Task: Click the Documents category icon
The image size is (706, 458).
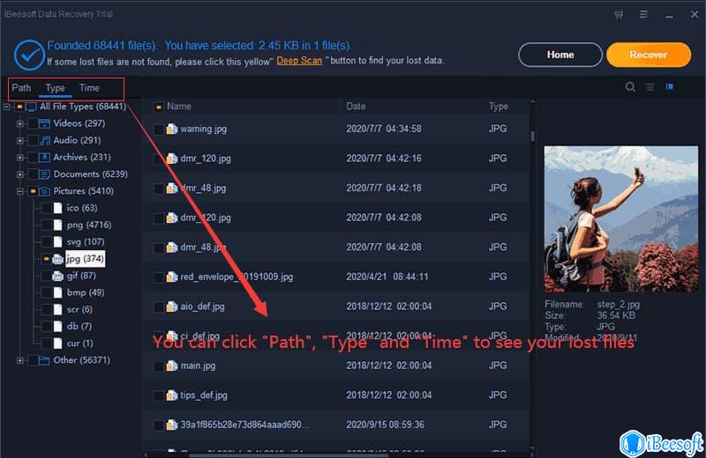Action: click(x=44, y=174)
